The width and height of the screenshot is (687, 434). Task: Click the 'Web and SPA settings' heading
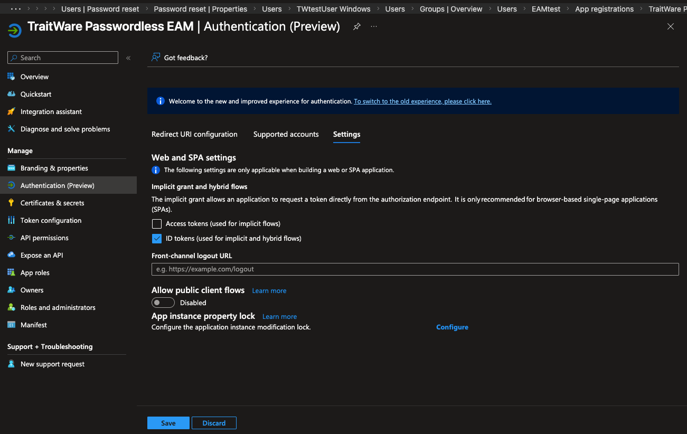pos(194,157)
